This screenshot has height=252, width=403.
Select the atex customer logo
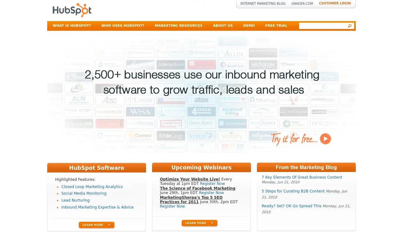[x=201, y=100]
